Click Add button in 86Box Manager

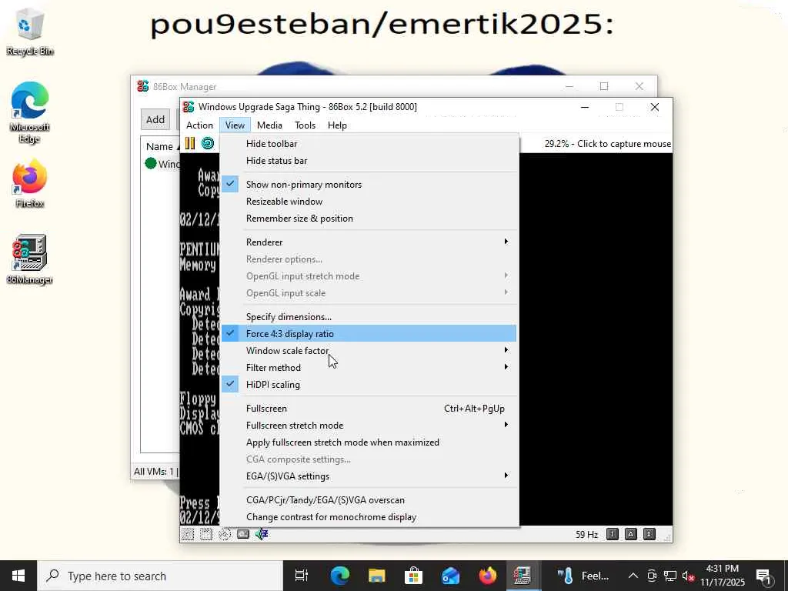(x=155, y=119)
